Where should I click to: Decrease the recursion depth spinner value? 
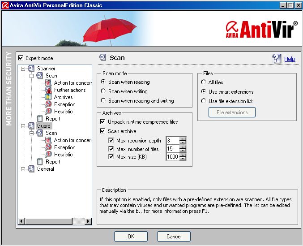pos(183,142)
